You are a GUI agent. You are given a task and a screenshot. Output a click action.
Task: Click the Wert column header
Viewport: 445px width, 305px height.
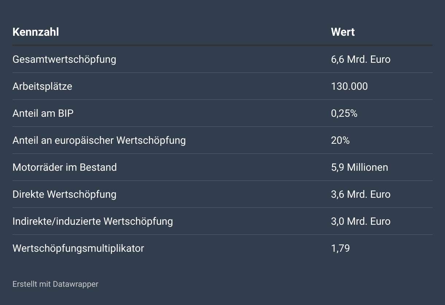(343, 32)
